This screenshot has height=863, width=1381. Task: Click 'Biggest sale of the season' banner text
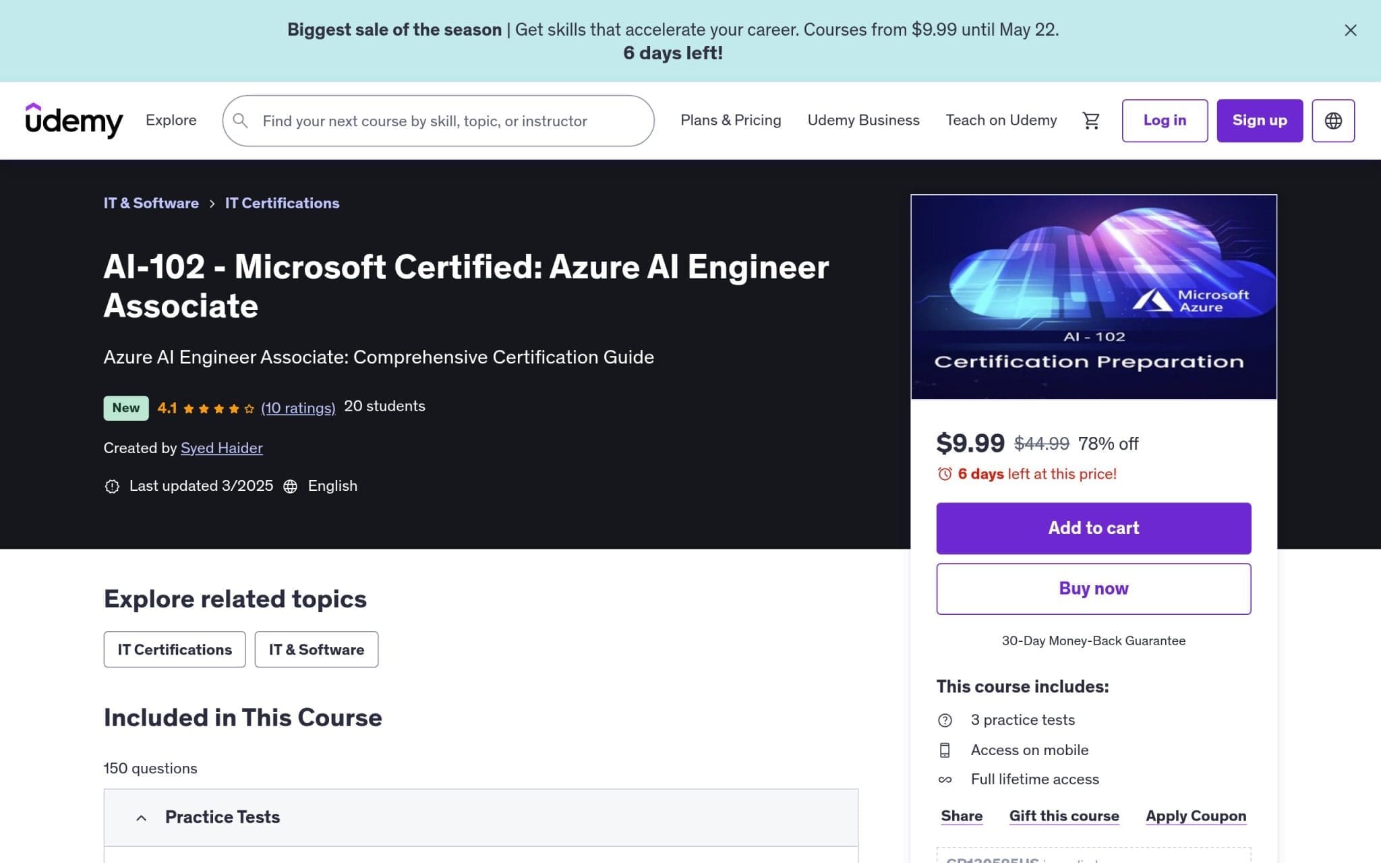pos(394,30)
